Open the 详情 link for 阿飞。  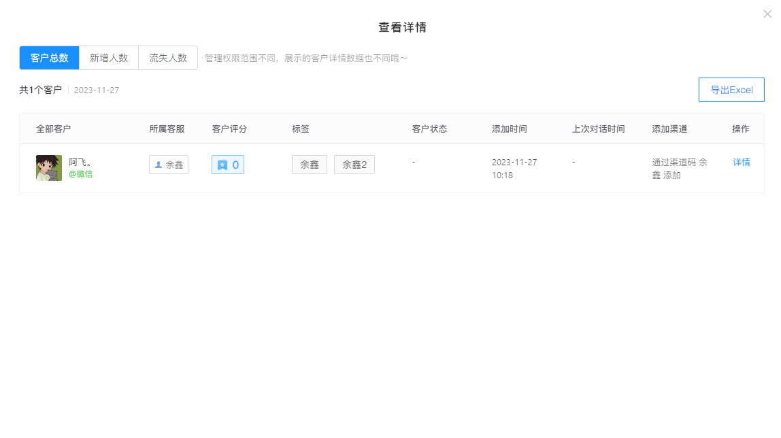[x=741, y=163]
